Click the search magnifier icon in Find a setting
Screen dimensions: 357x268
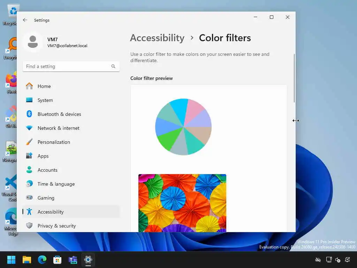coord(113,66)
